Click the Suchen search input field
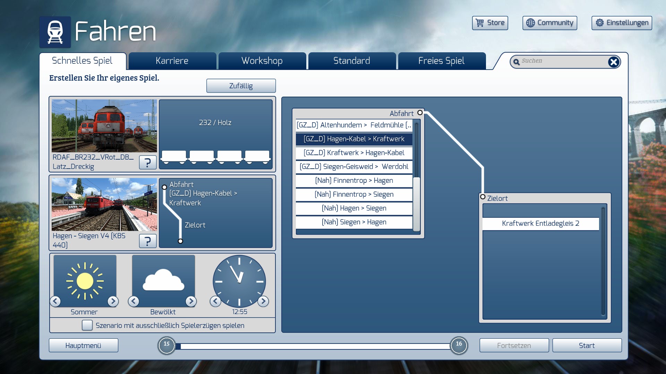This screenshot has height=374, width=666. point(562,61)
